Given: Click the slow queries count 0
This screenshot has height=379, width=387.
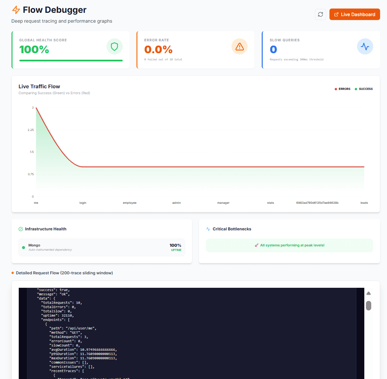Looking at the screenshot, I should click(x=273, y=50).
